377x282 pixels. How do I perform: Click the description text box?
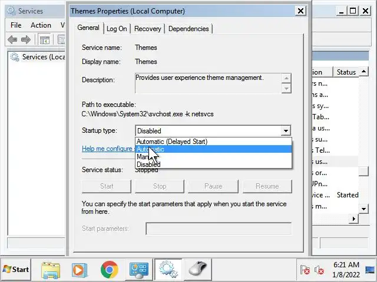pos(208,83)
